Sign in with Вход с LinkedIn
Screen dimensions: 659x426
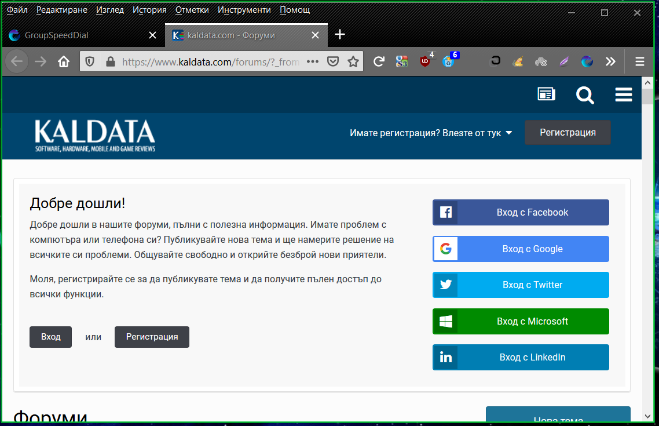(521, 358)
